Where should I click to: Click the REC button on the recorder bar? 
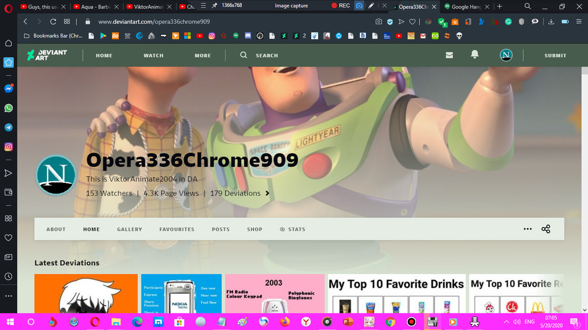coord(340,6)
